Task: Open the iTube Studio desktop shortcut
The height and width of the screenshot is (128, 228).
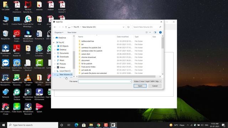Action: click(17, 108)
